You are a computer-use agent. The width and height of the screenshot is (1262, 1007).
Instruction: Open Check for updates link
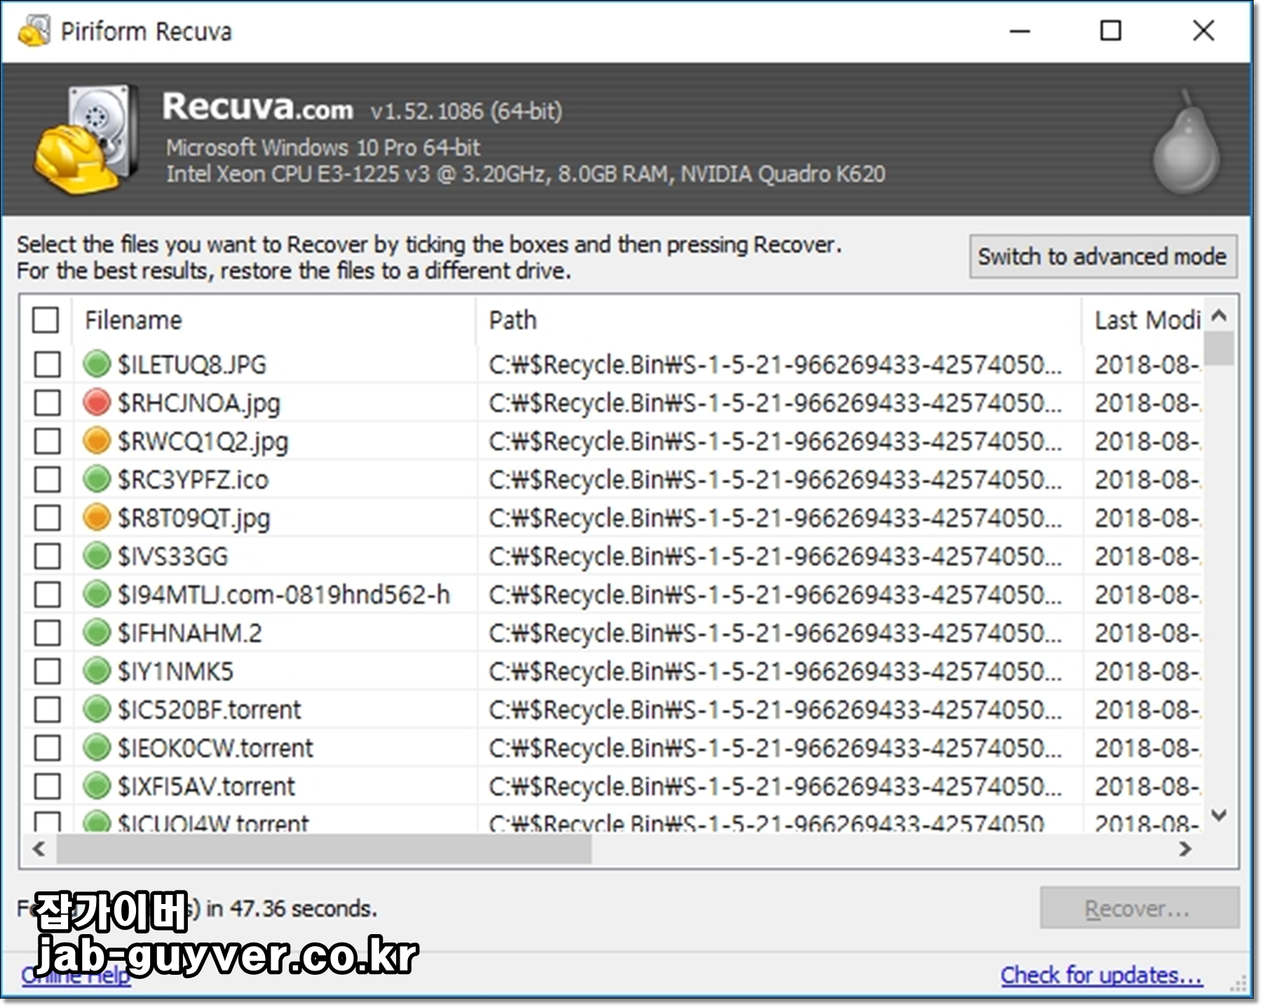pyautogui.click(x=1101, y=975)
